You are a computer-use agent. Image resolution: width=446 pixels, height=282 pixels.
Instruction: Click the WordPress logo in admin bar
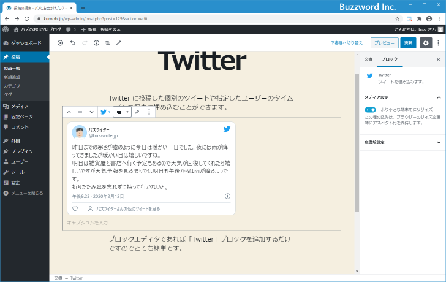click(6, 29)
